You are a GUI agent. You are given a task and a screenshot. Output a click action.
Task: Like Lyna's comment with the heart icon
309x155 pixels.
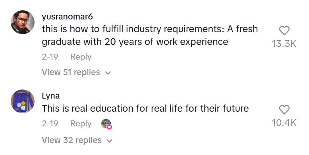[x=284, y=110]
